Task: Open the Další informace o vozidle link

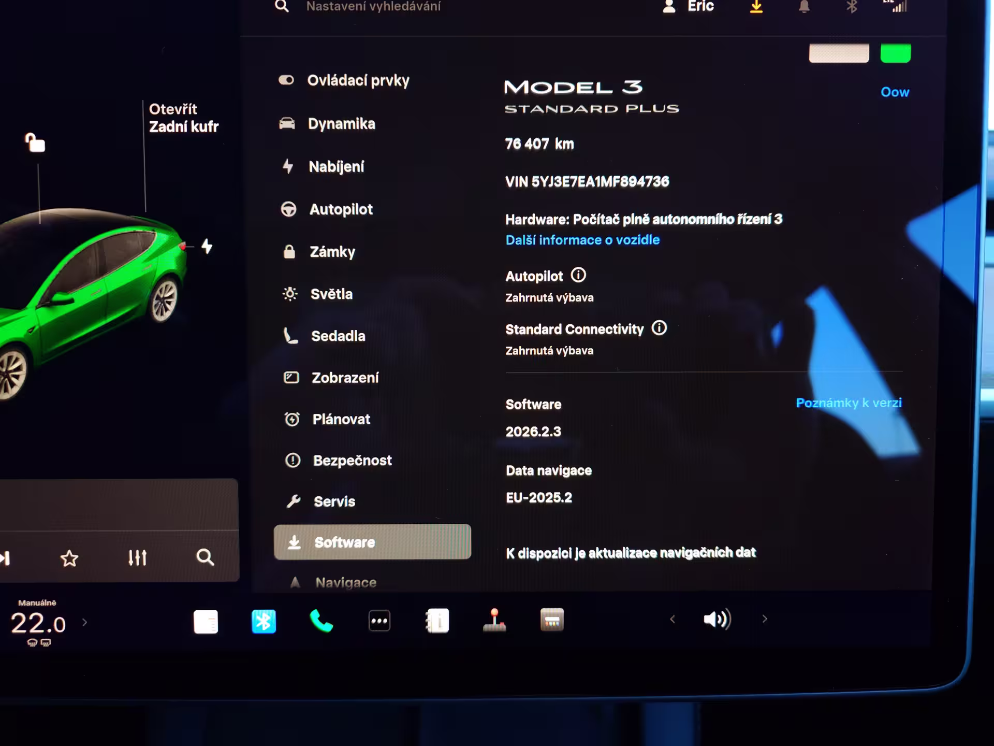Action: [x=582, y=240]
